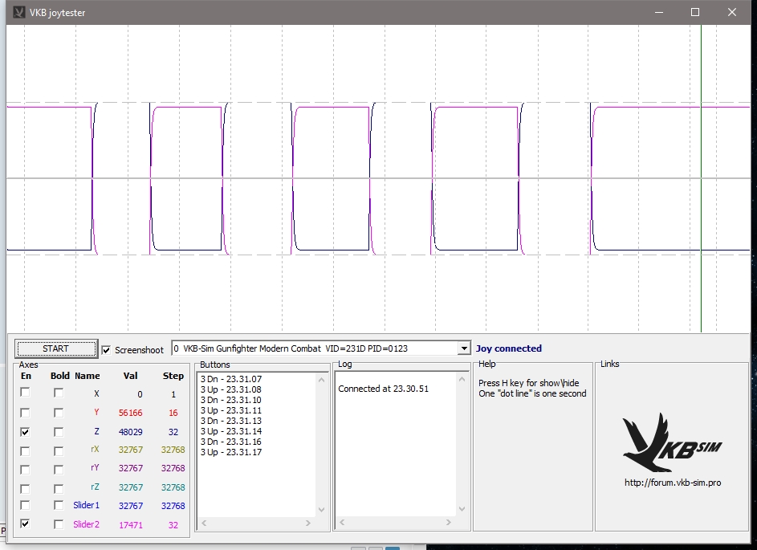The width and height of the screenshot is (757, 550).
Task: Maximize the VKB joytester window
Action: coord(695,12)
